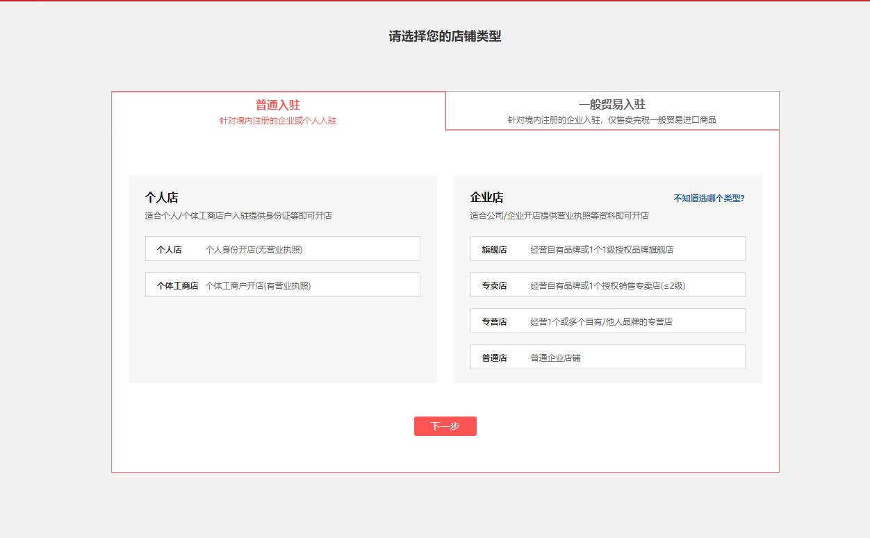870x538 pixels.
Task: Click the 请选择您的店铺类型 page title
Action: pos(445,35)
